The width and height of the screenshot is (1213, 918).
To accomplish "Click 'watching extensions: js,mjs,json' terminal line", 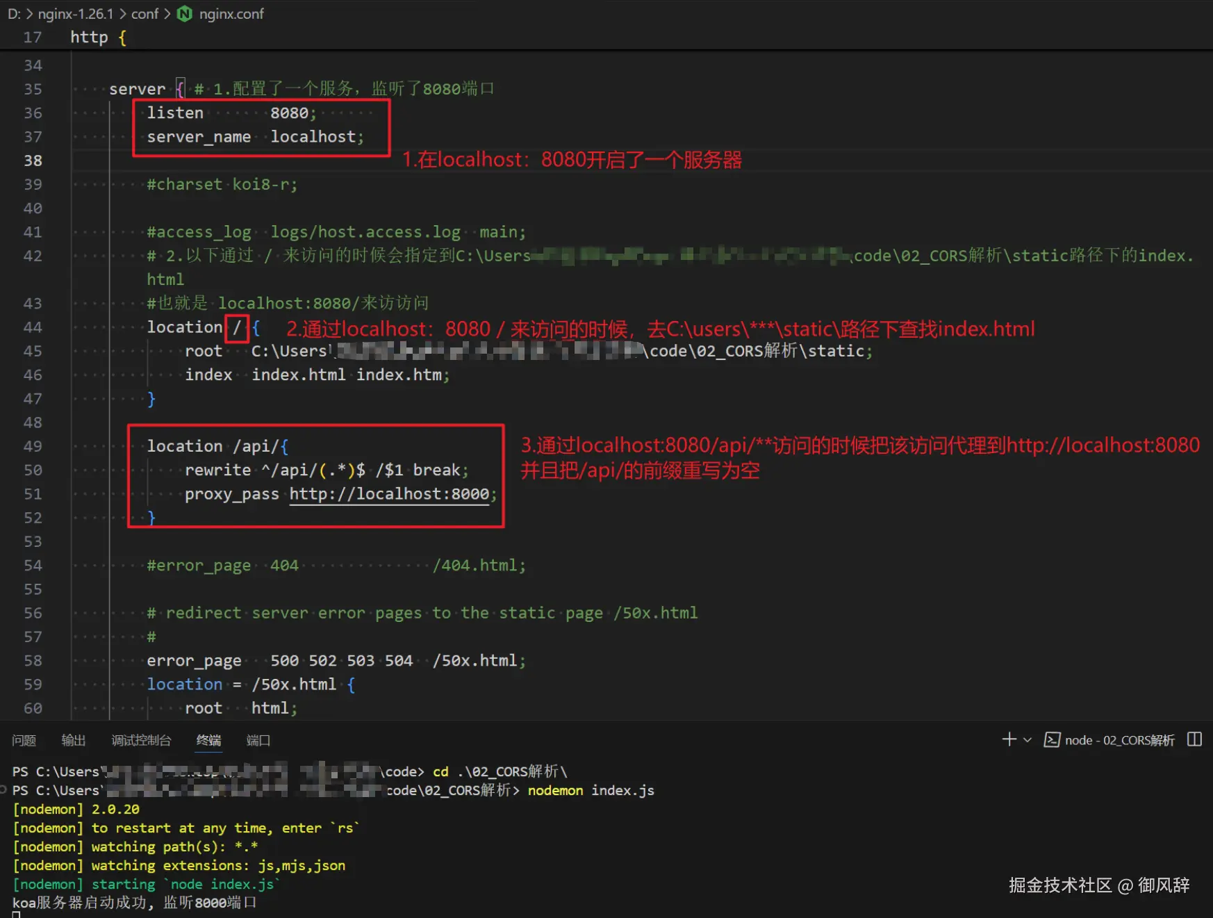I will pos(218,865).
